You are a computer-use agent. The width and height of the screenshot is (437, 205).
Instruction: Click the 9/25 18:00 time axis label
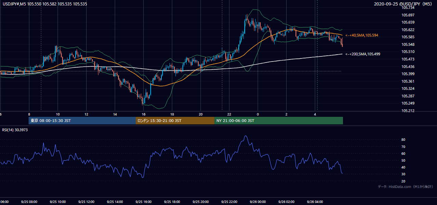pyautogui.click(x=172, y=202)
